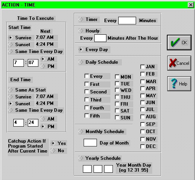Close the Action - Time dialog

point(190,5)
